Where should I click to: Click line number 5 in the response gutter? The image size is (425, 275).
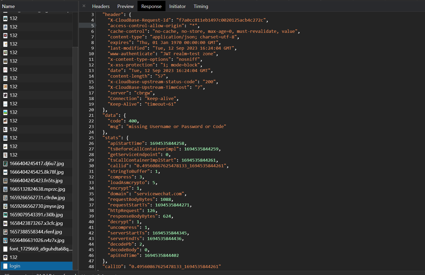point(92,26)
